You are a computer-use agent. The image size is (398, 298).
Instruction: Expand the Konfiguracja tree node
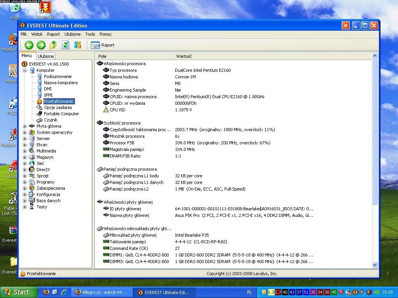point(24,195)
